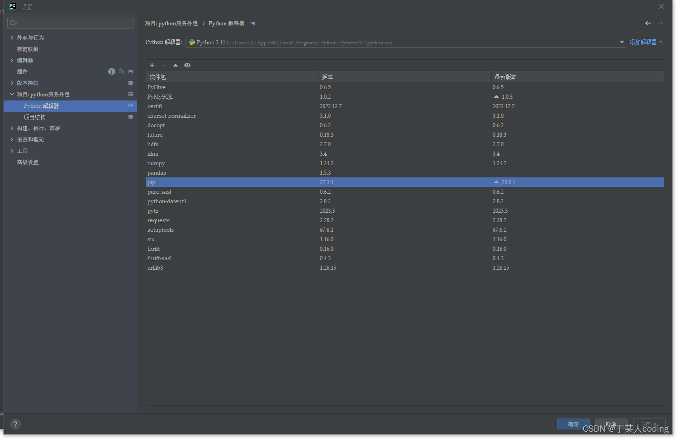Sort by the 版本 column header
Image resolution: width=676 pixels, height=438 pixels.
coord(405,77)
